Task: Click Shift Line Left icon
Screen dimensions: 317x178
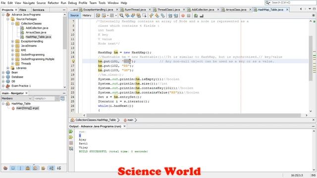Action: [170, 15]
